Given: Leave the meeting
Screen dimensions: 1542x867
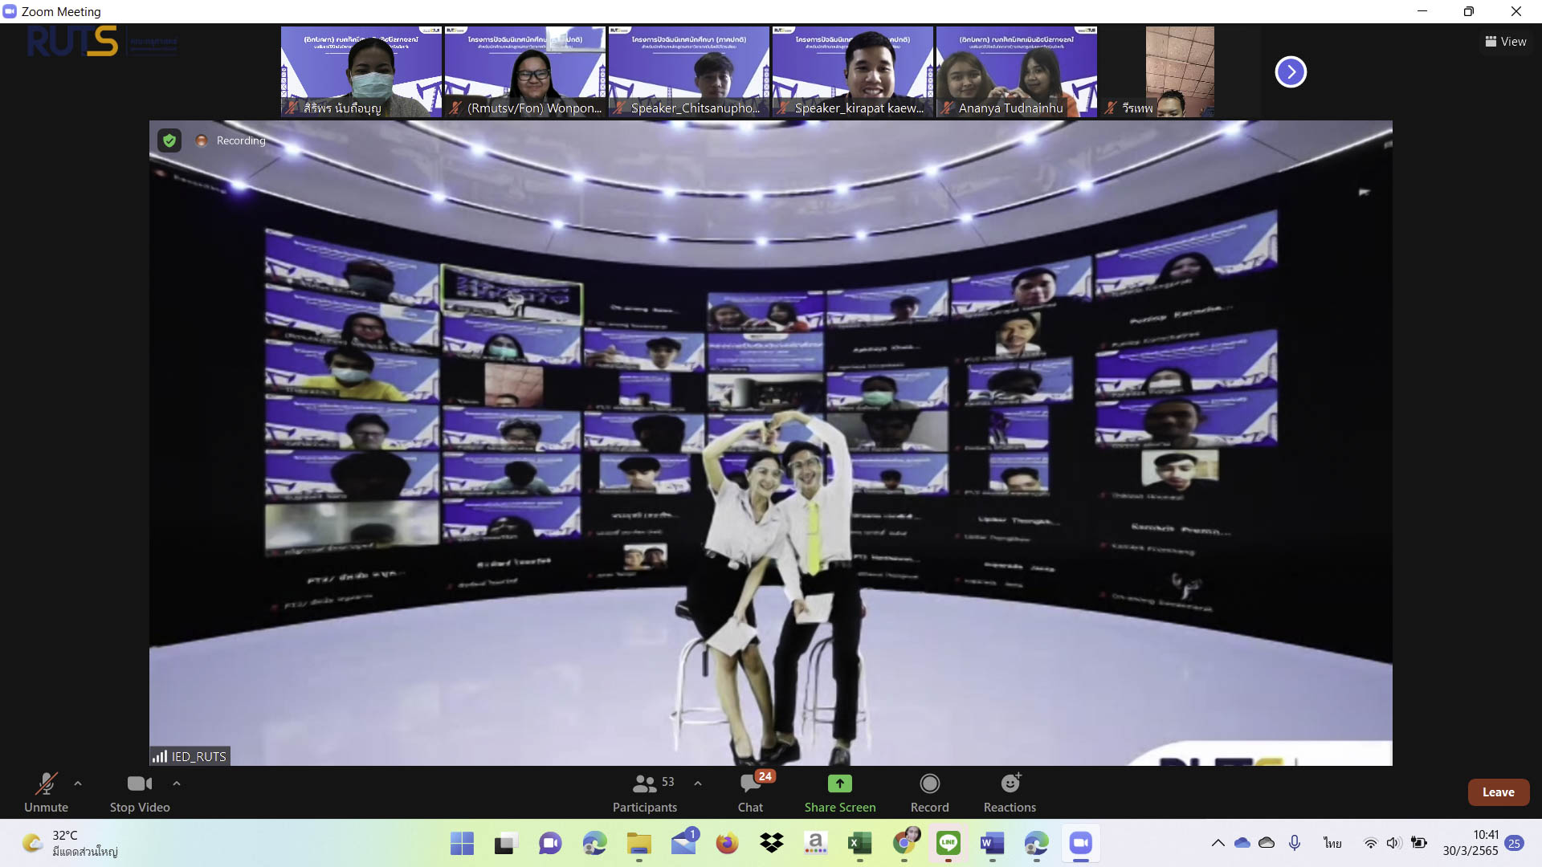Looking at the screenshot, I should [1498, 792].
